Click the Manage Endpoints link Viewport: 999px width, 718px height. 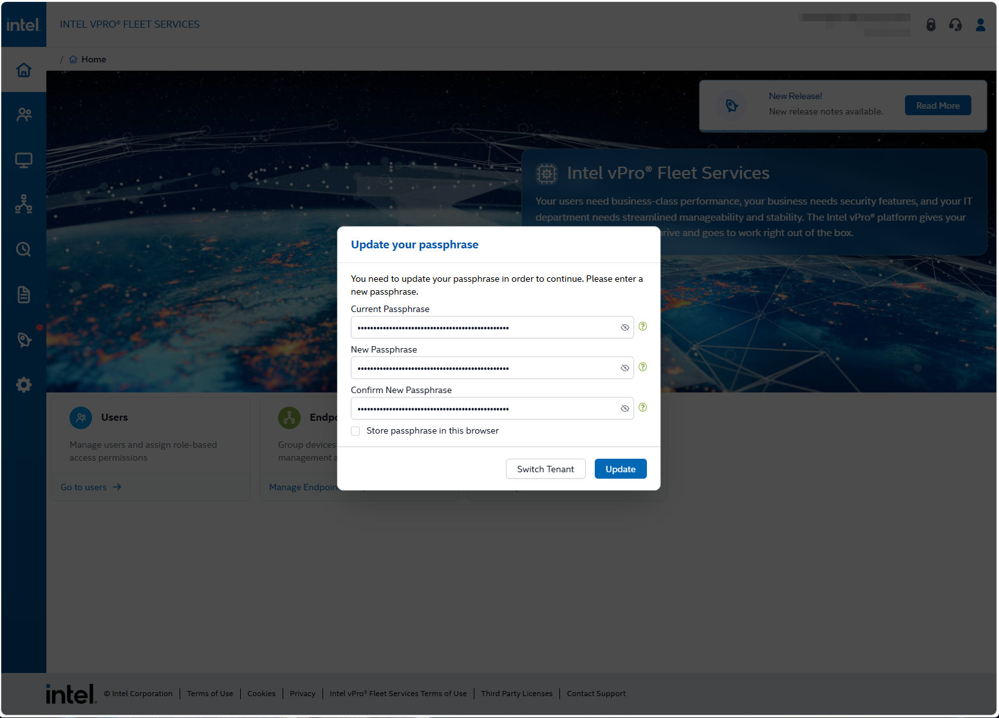click(x=303, y=487)
